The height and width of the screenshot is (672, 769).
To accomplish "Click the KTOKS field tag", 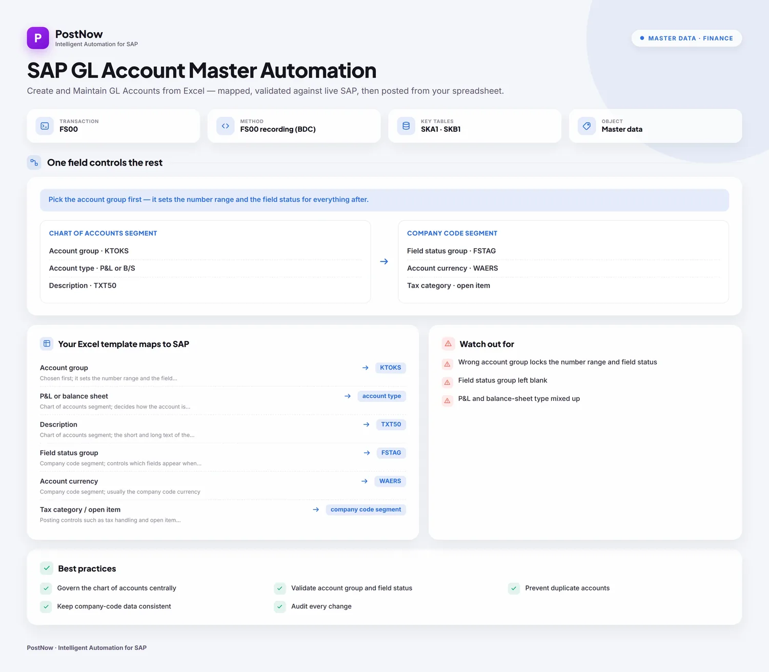I will click(391, 368).
